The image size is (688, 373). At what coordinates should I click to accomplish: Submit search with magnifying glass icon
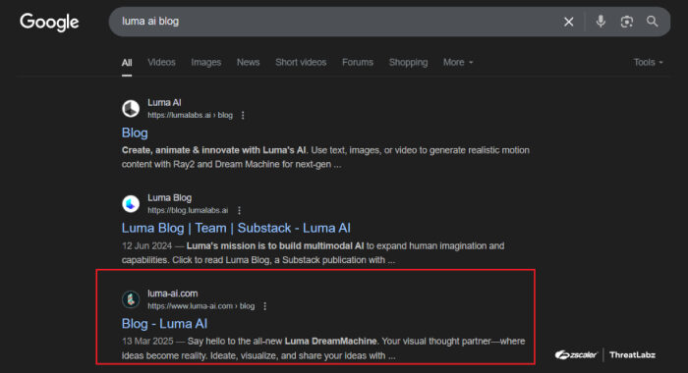click(652, 21)
